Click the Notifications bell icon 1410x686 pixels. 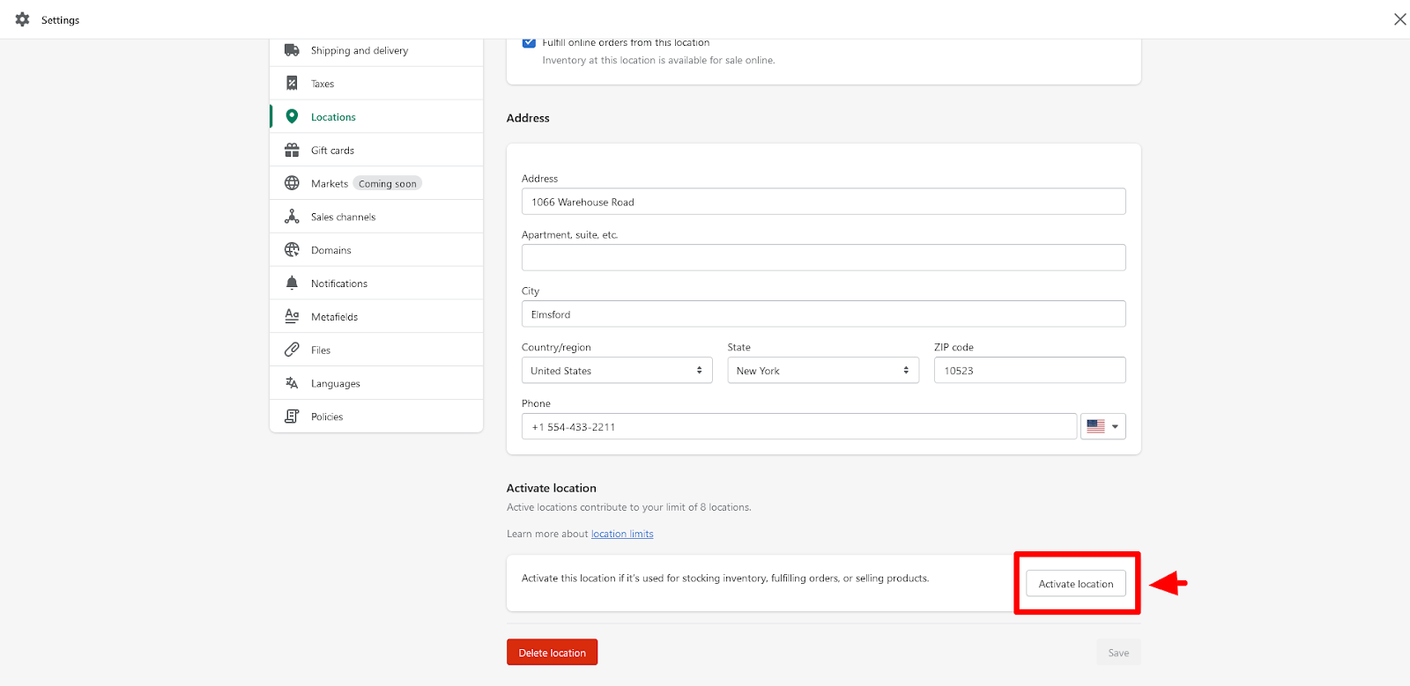[292, 284]
